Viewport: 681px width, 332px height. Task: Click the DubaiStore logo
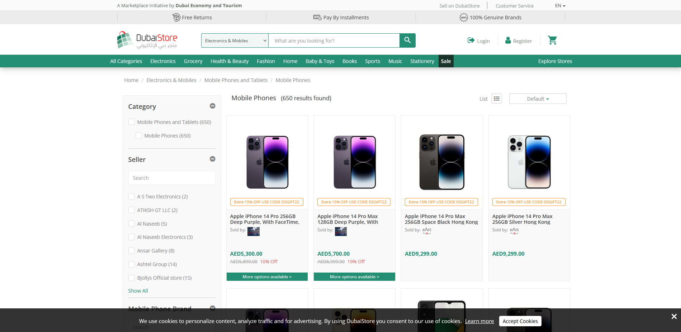[147, 40]
